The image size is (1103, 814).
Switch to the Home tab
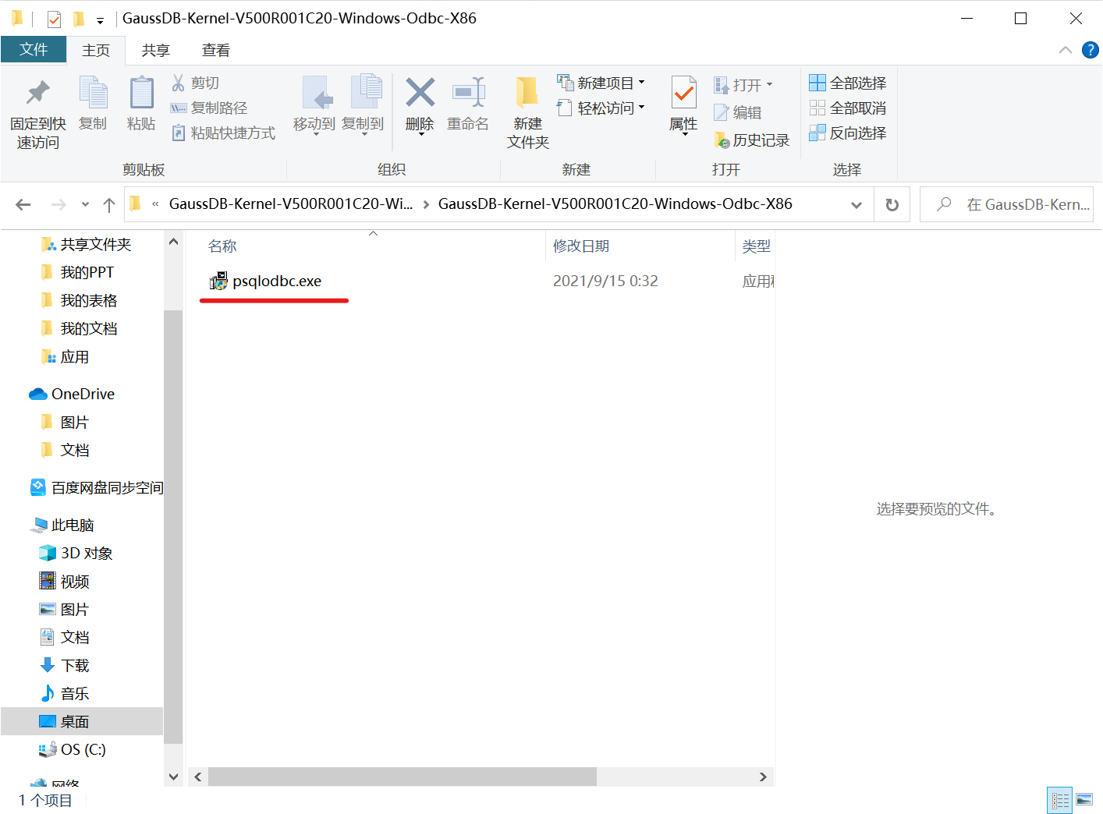[96, 51]
